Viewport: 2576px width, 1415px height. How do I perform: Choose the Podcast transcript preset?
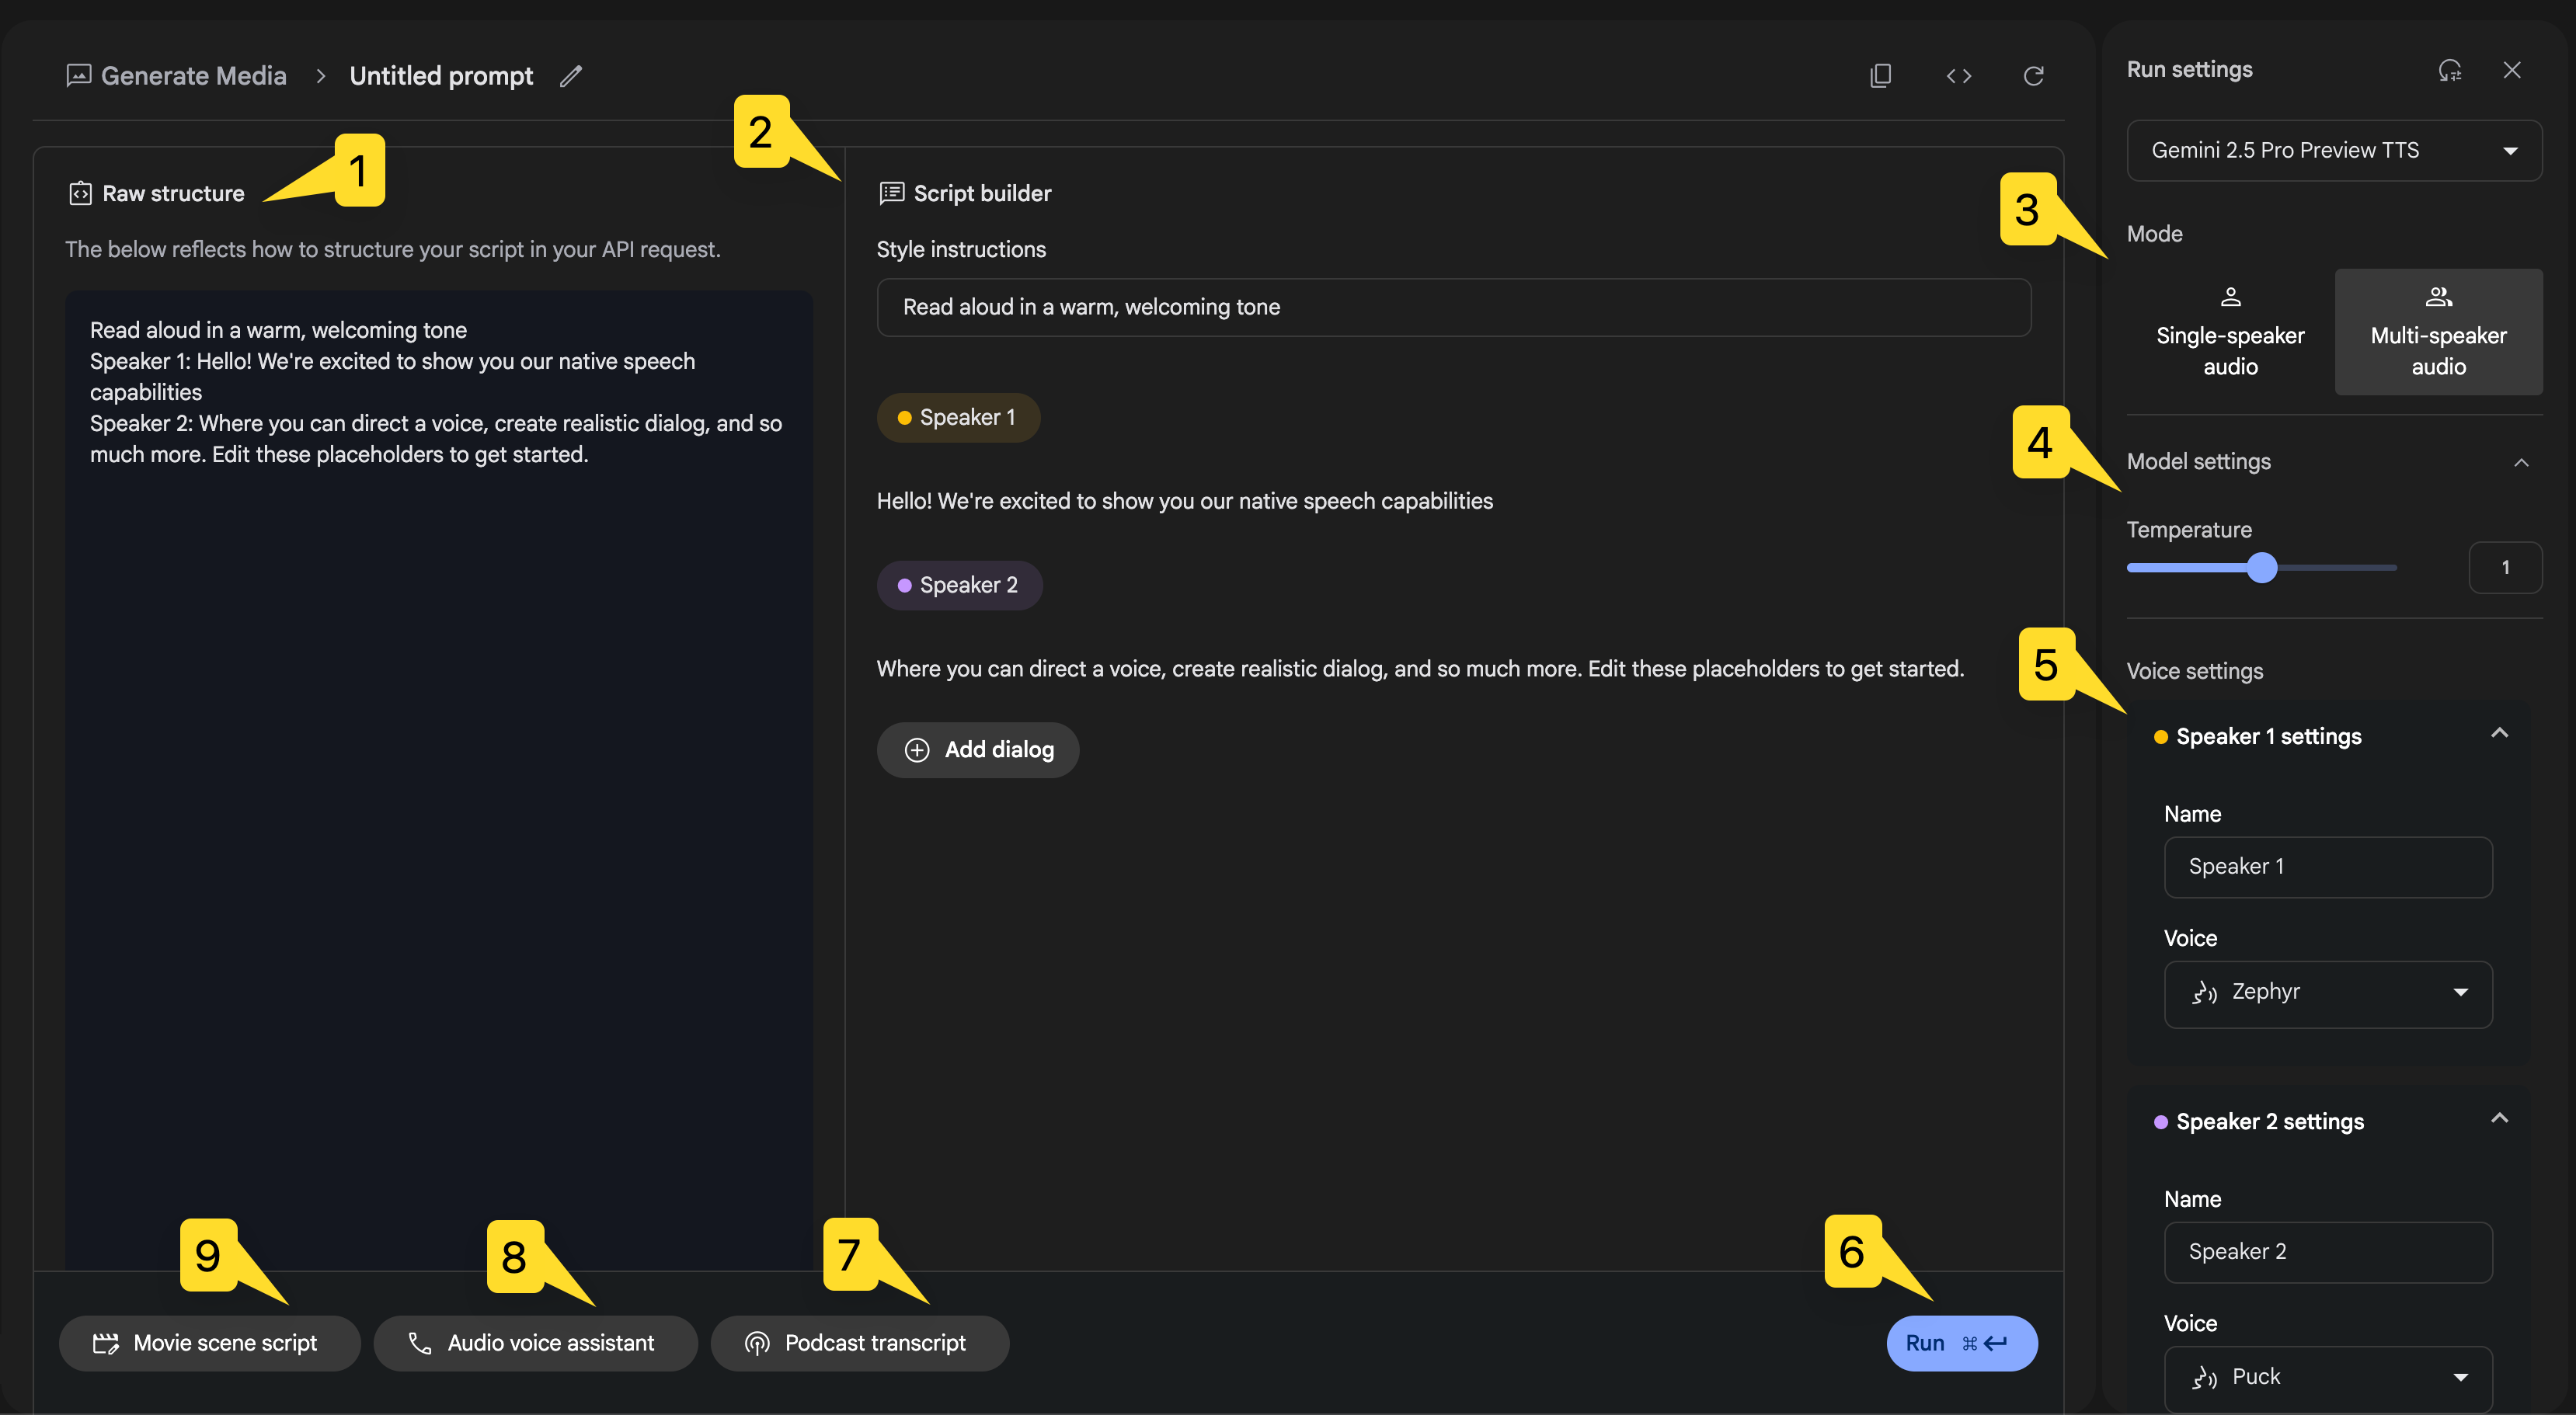(859, 1343)
